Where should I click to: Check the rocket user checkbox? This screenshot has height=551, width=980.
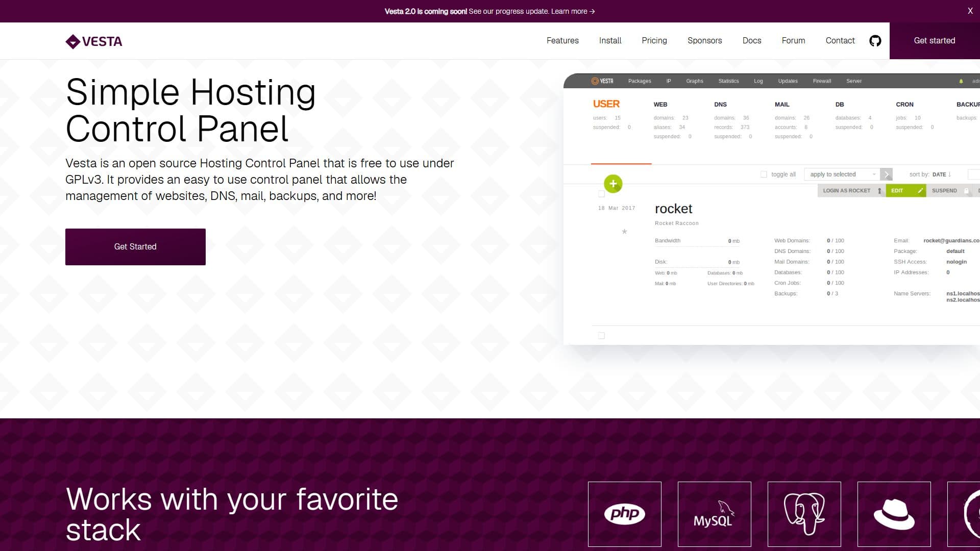[601, 194]
